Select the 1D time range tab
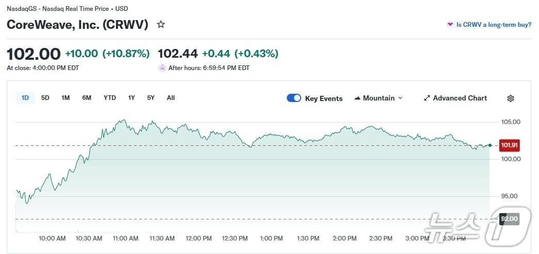The height and width of the screenshot is (254, 539). click(25, 98)
